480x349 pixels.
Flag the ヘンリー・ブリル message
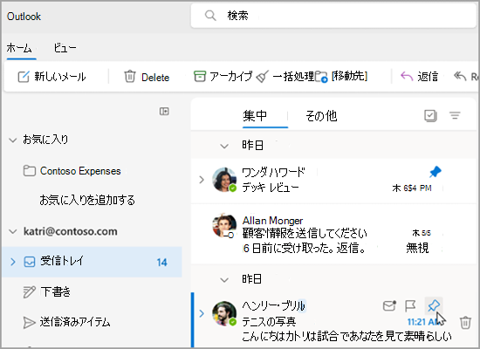[410, 305]
